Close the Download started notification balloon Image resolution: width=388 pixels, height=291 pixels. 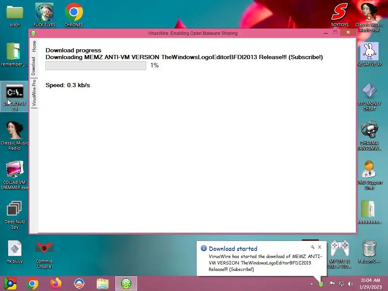point(320,247)
